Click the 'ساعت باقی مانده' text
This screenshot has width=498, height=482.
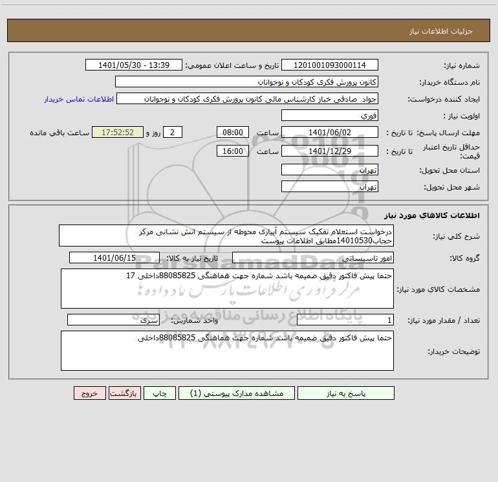point(60,133)
